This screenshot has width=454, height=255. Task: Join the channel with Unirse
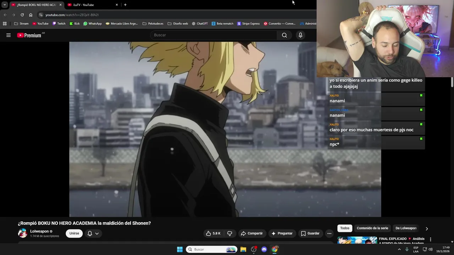click(74, 233)
